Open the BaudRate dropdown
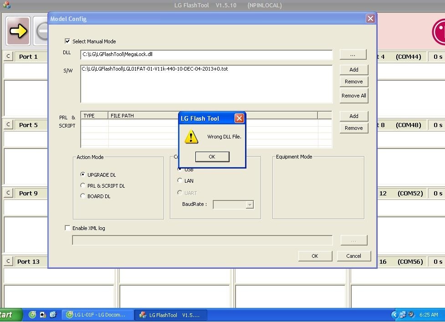Screen dimensions: 445x322 [x=249, y=204]
